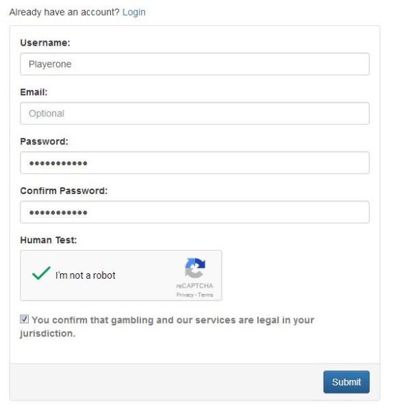
Task: Click the Username label
Action: click(x=45, y=42)
